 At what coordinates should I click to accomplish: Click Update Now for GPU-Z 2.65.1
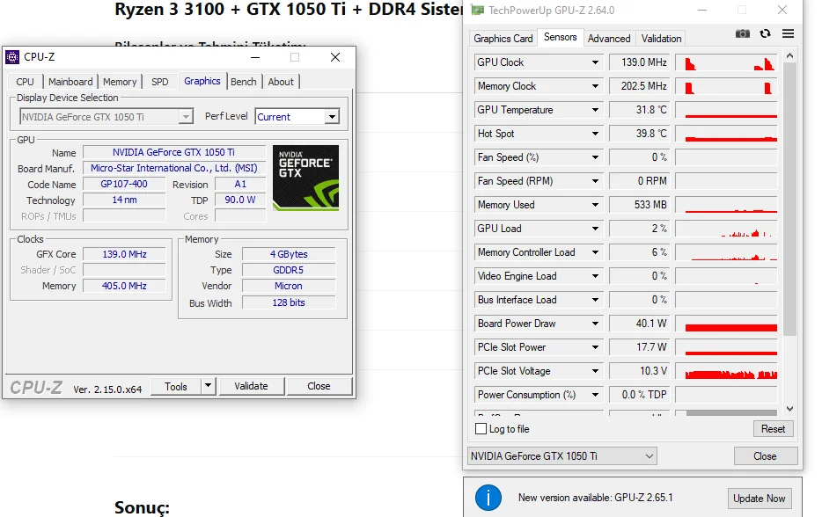[x=760, y=499]
